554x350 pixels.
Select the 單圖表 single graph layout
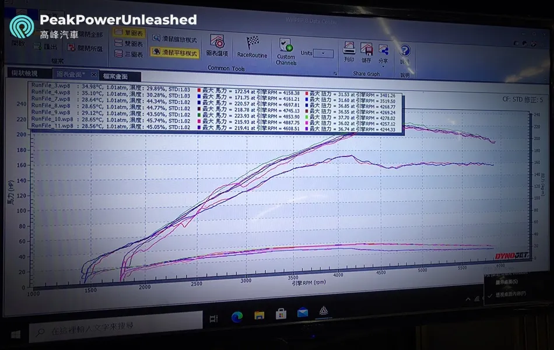point(129,33)
